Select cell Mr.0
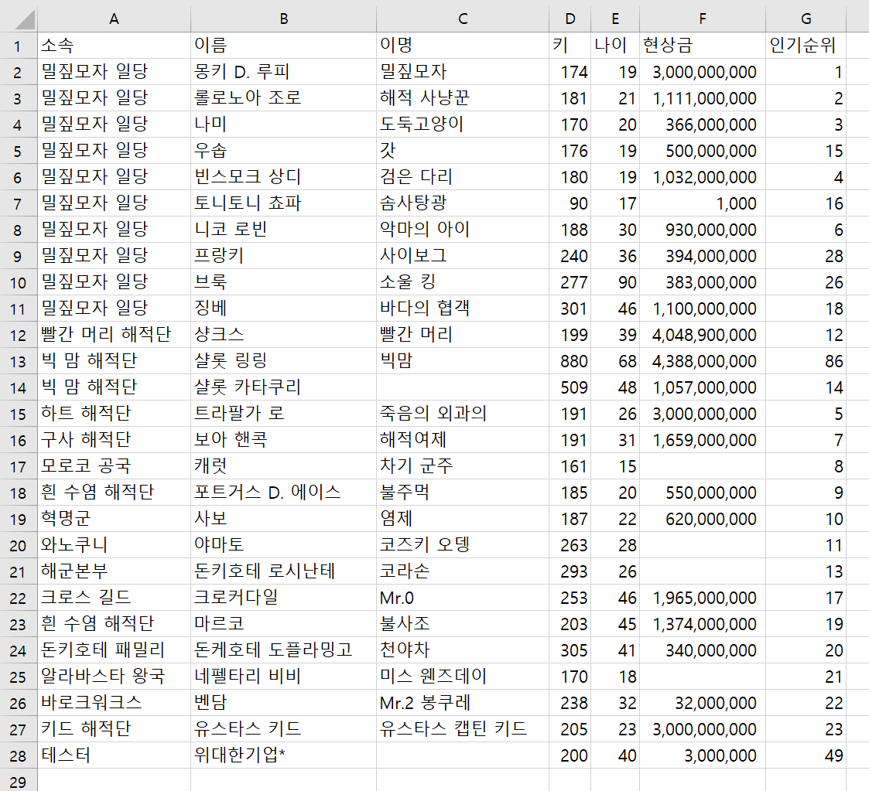 463,598
